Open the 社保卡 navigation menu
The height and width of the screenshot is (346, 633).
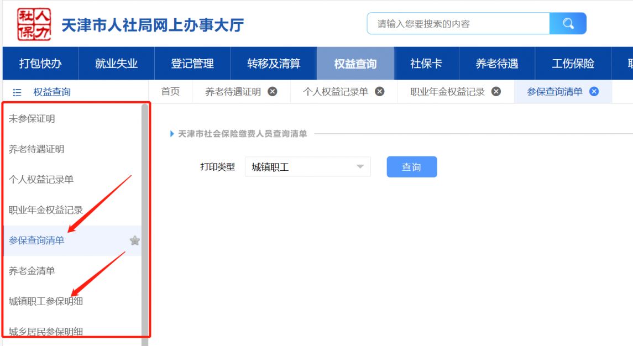point(426,64)
